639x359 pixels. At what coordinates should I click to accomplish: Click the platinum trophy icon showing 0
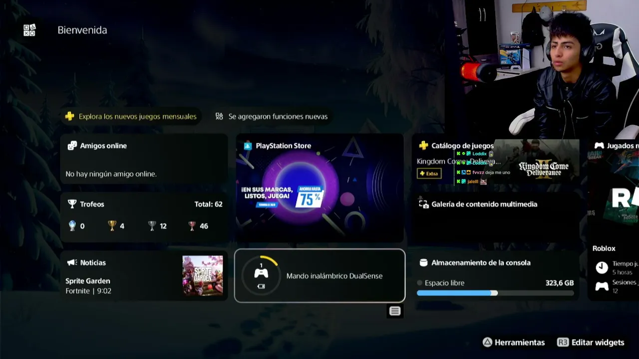[x=72, y=226]
